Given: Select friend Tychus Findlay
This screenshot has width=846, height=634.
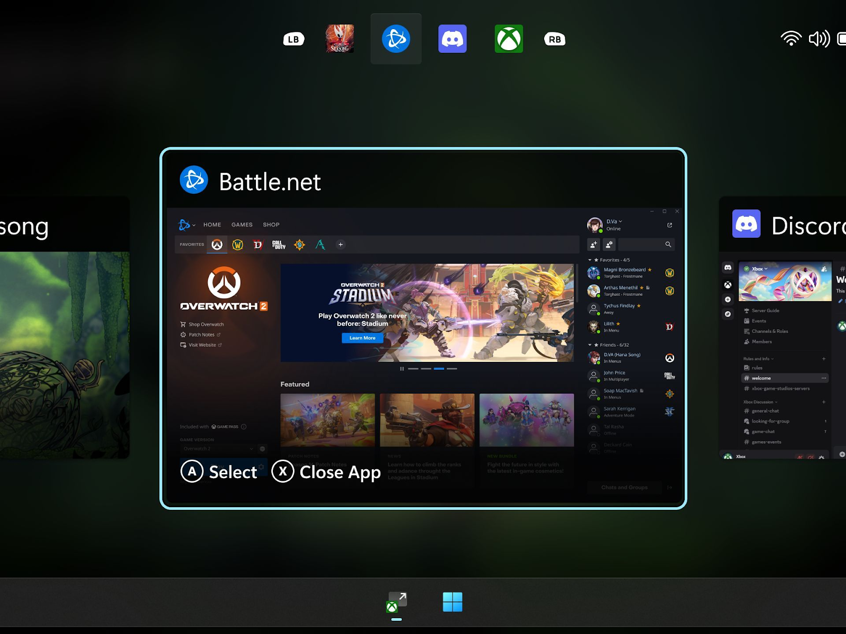Looking at the screenshot, I should (x=630, y=309).
